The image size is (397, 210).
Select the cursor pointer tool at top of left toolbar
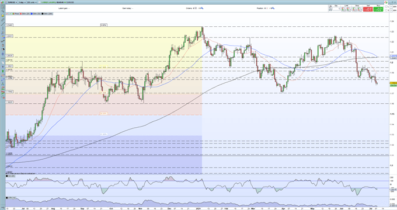click(3, 7)
